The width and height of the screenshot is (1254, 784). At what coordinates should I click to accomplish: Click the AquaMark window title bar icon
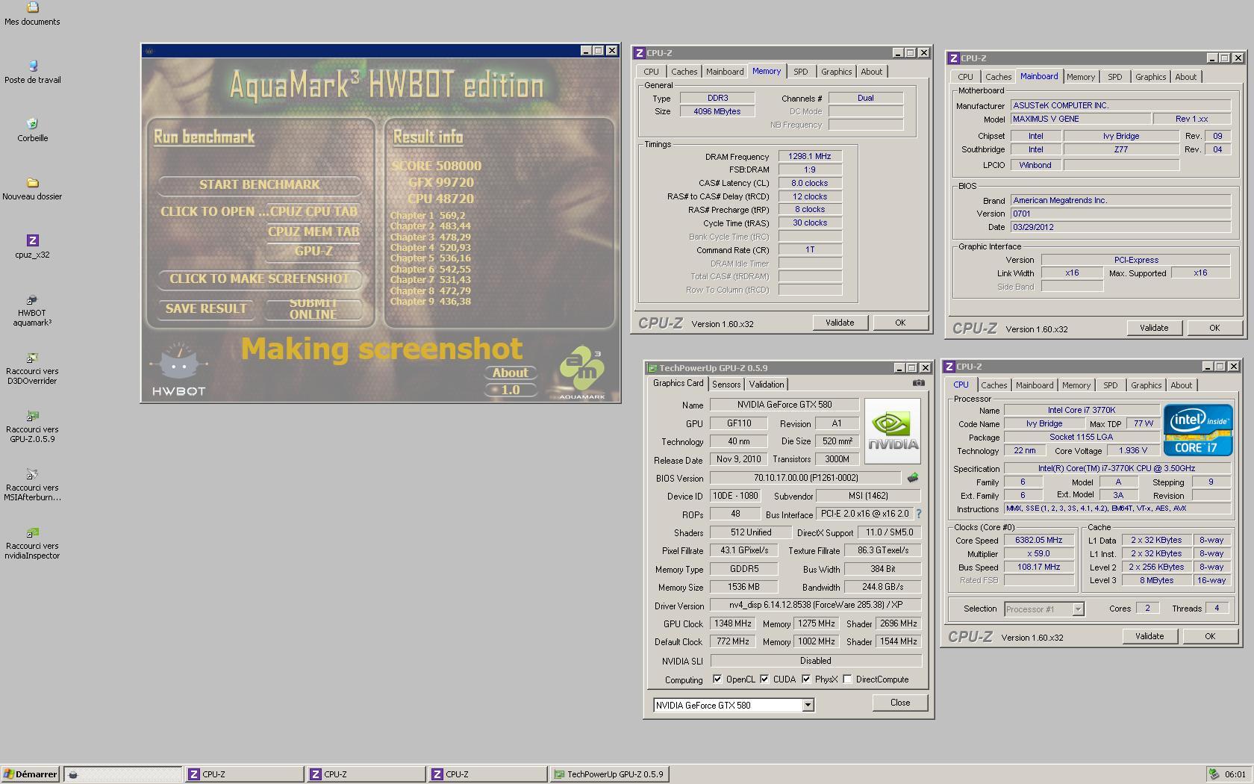pyautogui.click(x=149, y=51)
